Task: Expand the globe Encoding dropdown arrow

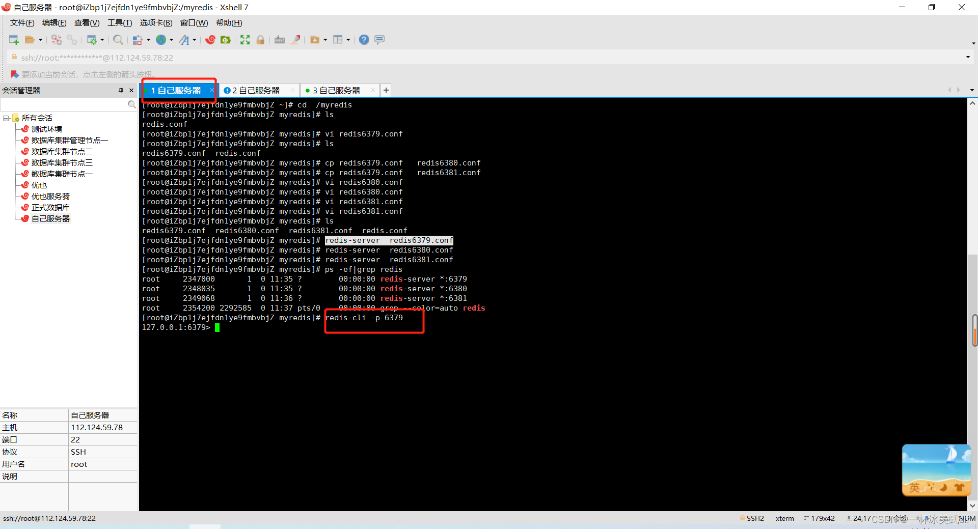Action: (172, 40)
